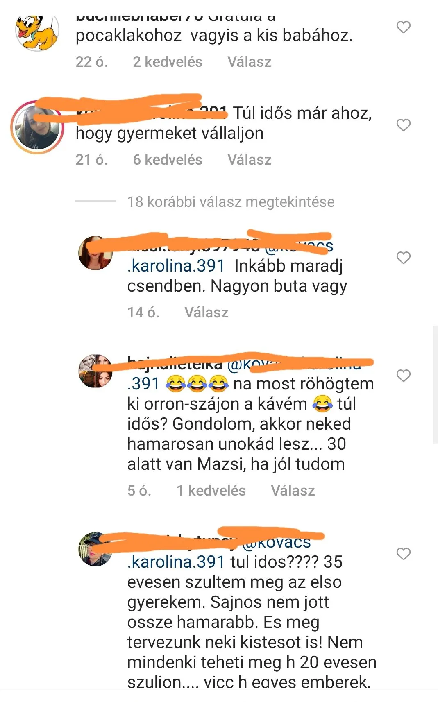Viewport: 438px width, 702px height.
Task: Reply via Válasz under the 22 ó. comment
Action: [250, 62]
